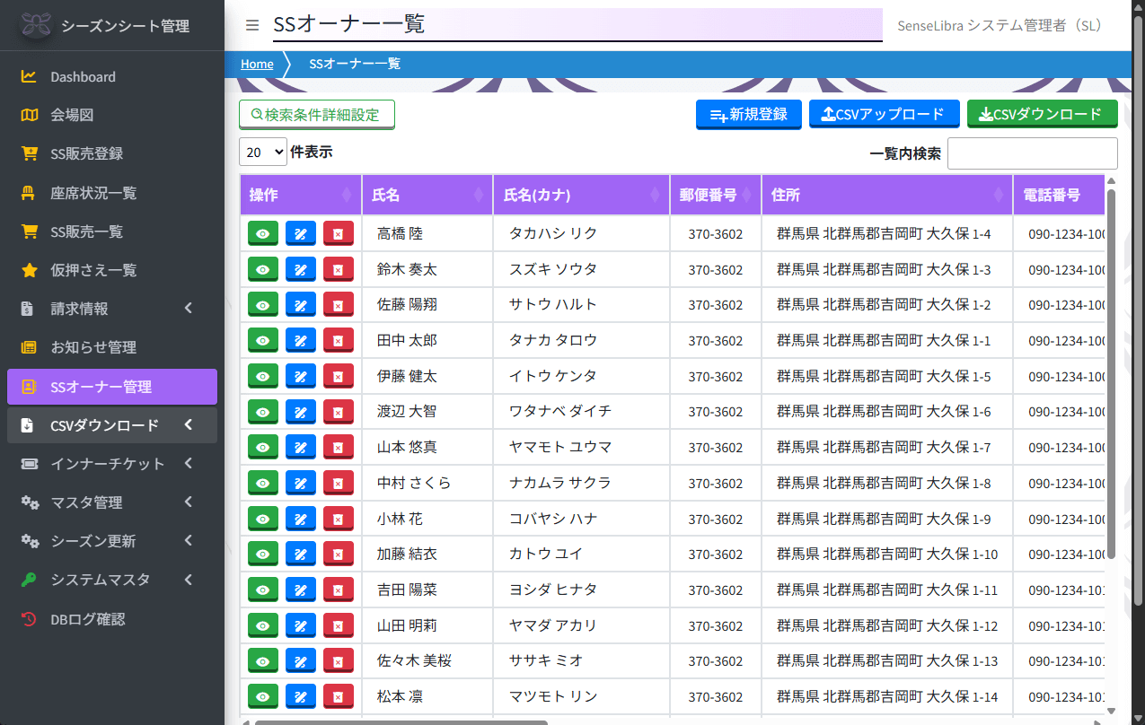Select the Dashboard chart icon in sidebar

point(27,76)
